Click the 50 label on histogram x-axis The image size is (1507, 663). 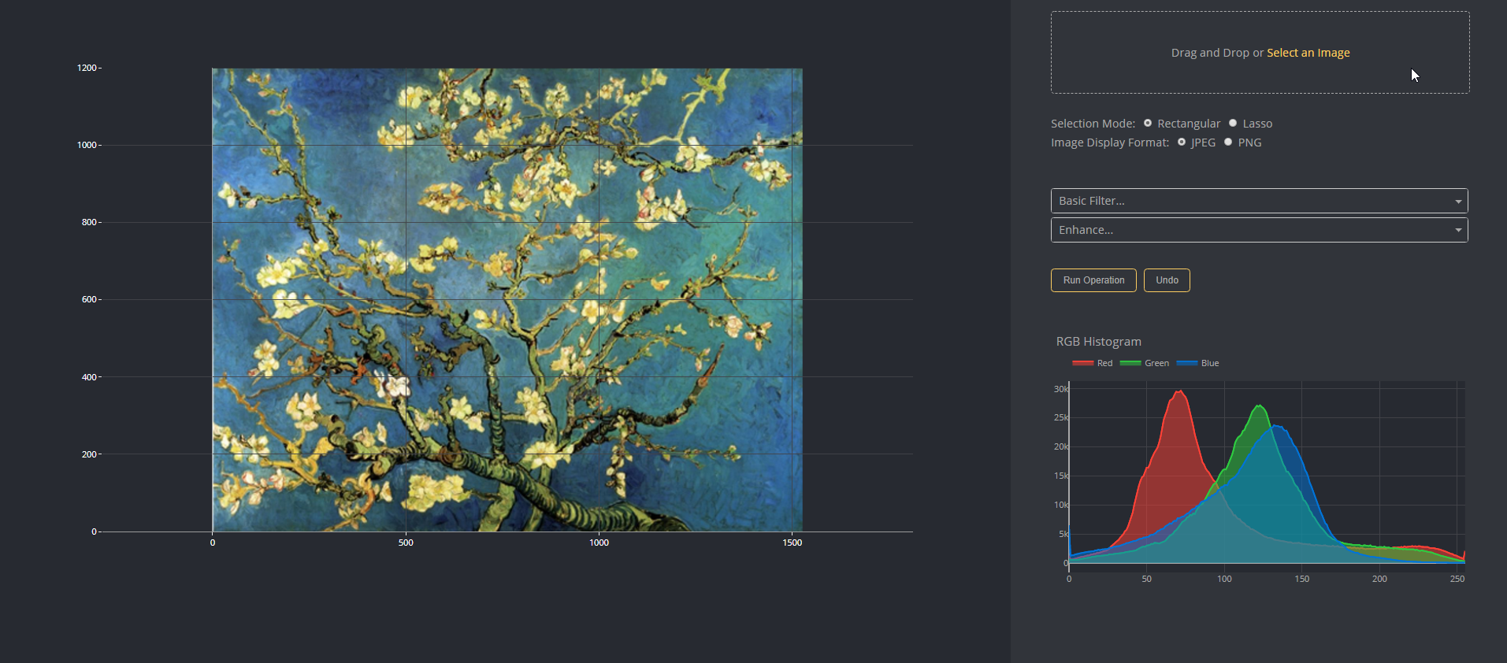click(1147, 579)
